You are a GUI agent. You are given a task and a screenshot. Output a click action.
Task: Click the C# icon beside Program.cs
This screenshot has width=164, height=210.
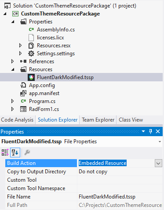click(23, 101)
